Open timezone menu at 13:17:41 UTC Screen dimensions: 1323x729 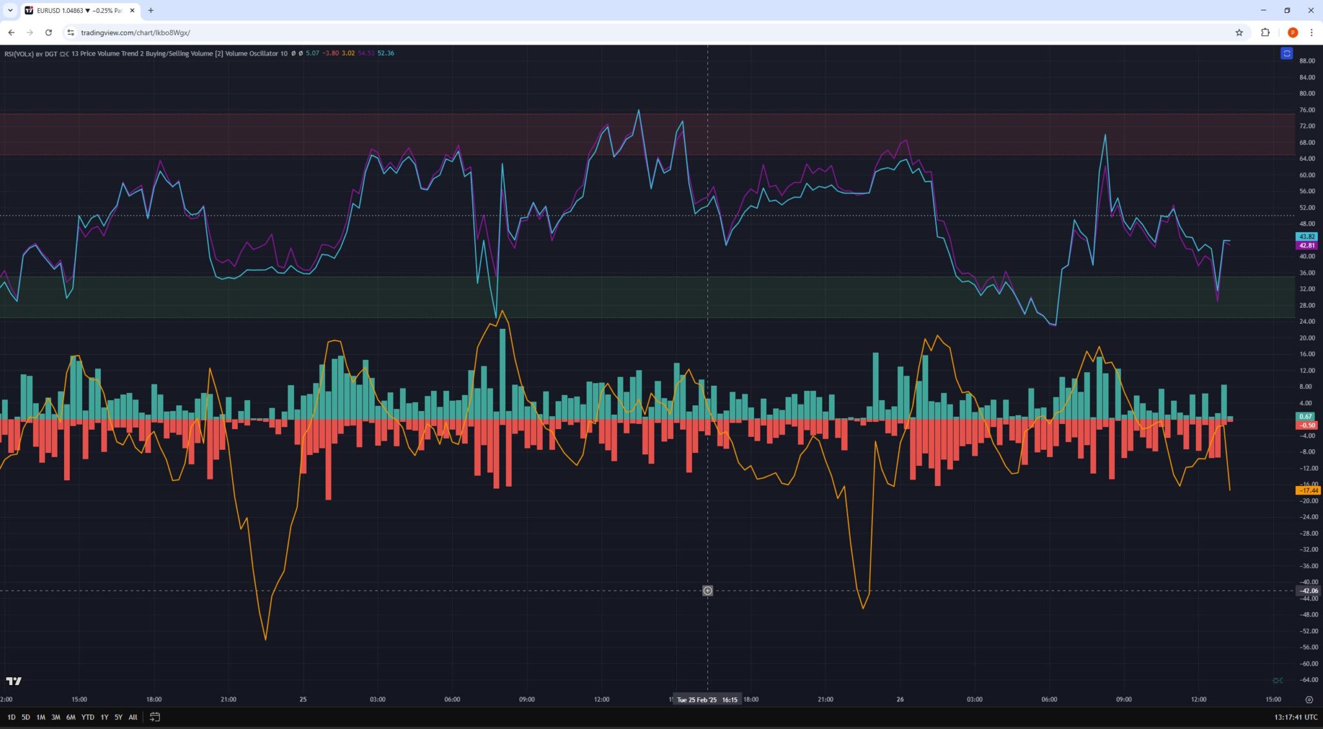(1295, 717)
